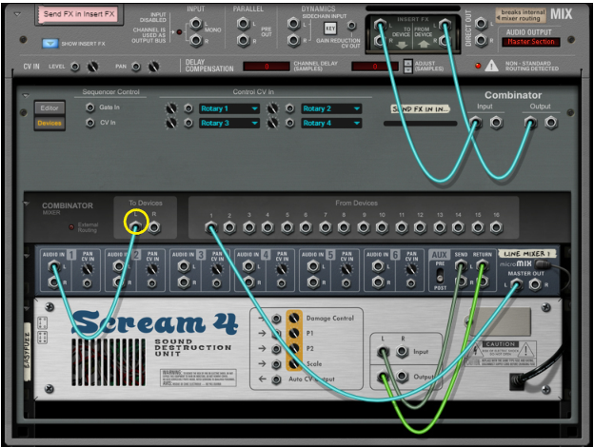
Task: Click the AUX Return L jack
Action: [482, 266]
